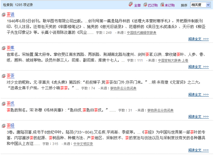Filter by 未订购 records

(x=170, y=5)
